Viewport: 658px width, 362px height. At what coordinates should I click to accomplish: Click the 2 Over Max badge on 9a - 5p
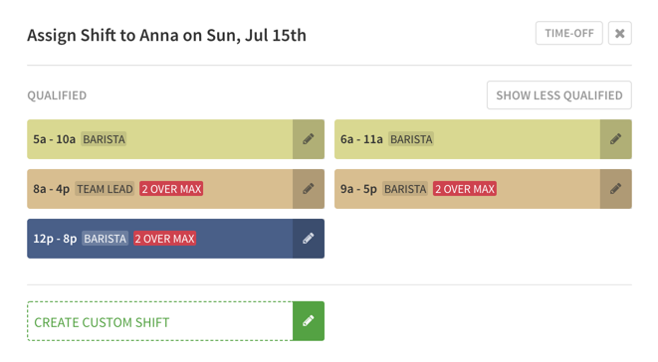pos(465,189)
